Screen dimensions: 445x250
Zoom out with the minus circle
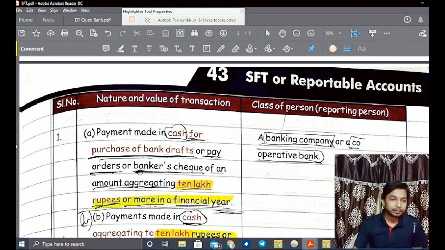296,33
